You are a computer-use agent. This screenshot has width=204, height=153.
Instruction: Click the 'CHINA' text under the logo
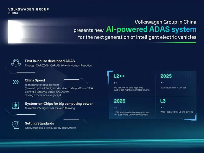pyautogui.click(x=13, y=13)
